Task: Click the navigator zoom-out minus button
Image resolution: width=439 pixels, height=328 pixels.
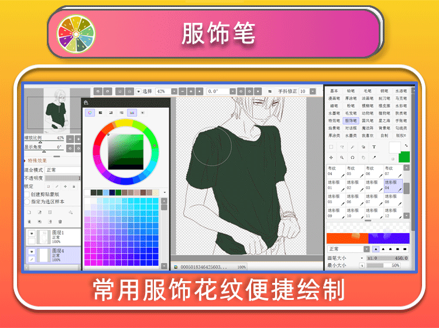Action: [70, 139]
